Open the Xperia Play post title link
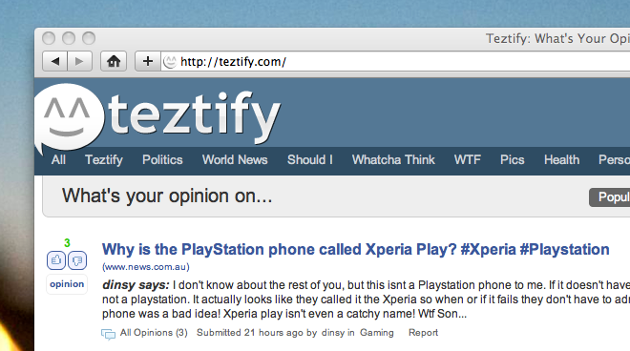The image size is (630, 351). click(x=356, y=249)
